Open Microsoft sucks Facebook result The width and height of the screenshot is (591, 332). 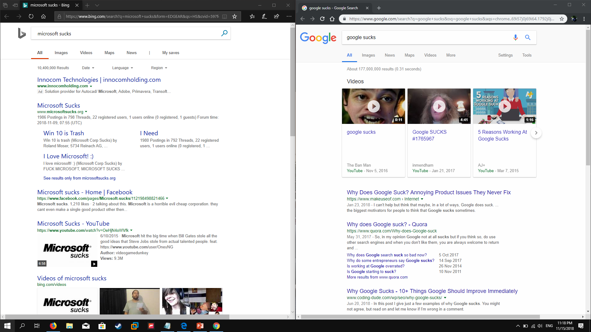(85, 192)
